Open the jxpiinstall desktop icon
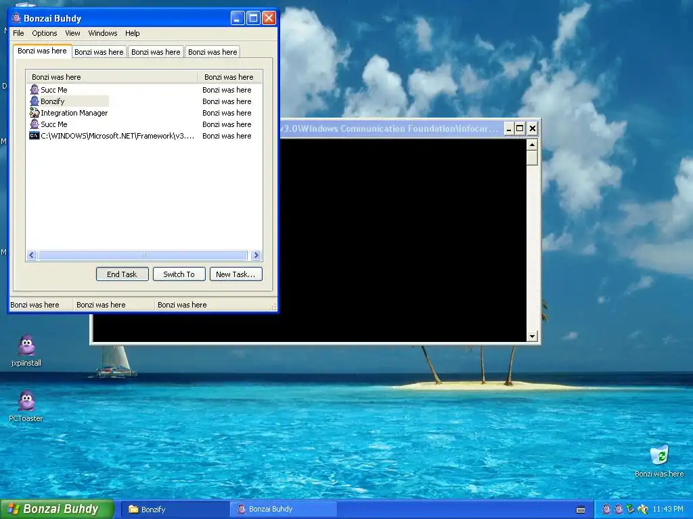The image size is (693, 519). (26, 345)
